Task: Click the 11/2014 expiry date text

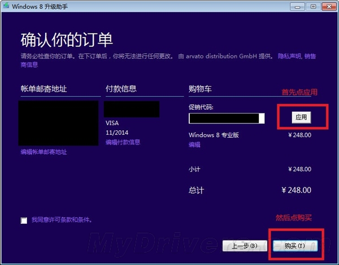Action: pos(117,132)
